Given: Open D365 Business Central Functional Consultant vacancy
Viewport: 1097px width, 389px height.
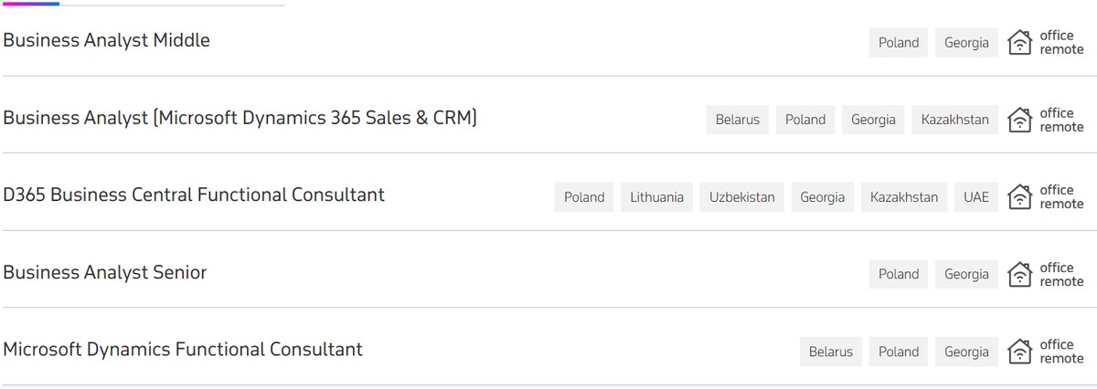Looking at the screenshot, I should [x=194, y=194].
